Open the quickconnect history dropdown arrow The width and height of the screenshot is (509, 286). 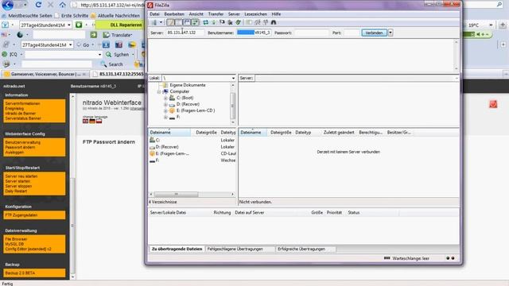click(x=390, y=33)
